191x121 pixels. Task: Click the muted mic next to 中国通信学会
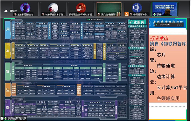[131, 15]
